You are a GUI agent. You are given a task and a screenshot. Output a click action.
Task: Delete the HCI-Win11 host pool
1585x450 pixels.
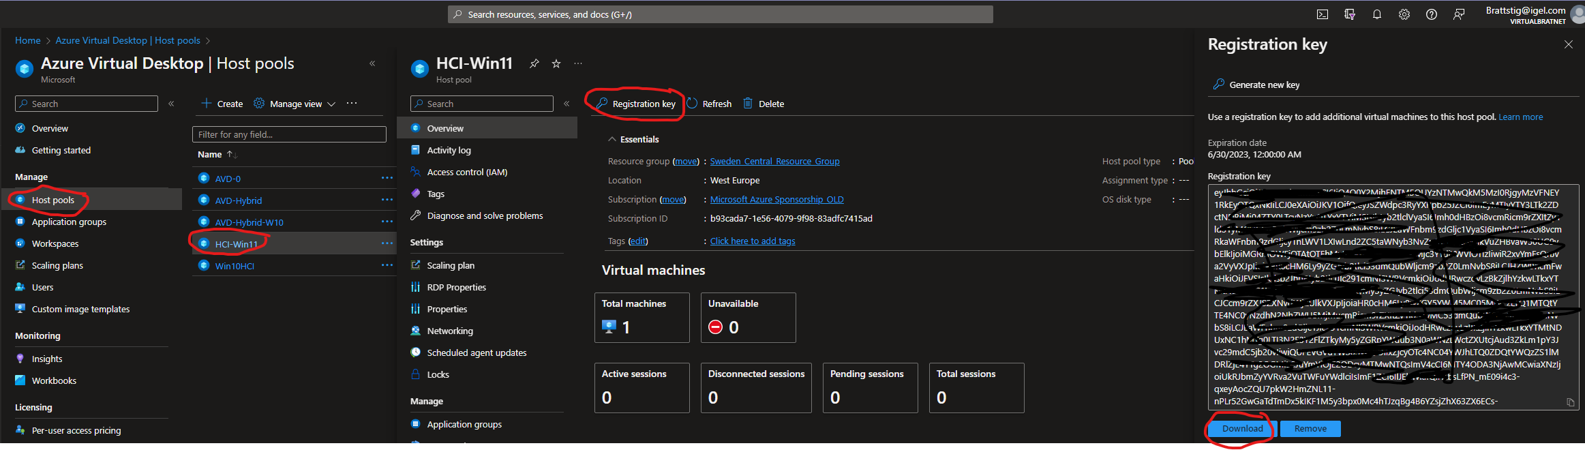[763, 104]
